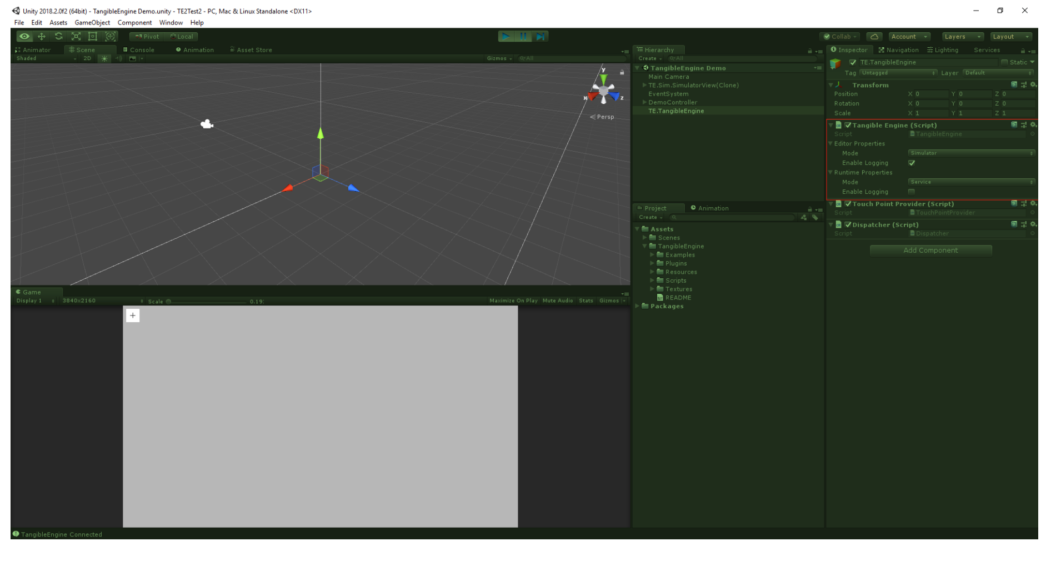Toggle TE.TangibleEngine object active checkbox
The width and height of the screenshot is (1051, 561).
[x=853, y=62]
